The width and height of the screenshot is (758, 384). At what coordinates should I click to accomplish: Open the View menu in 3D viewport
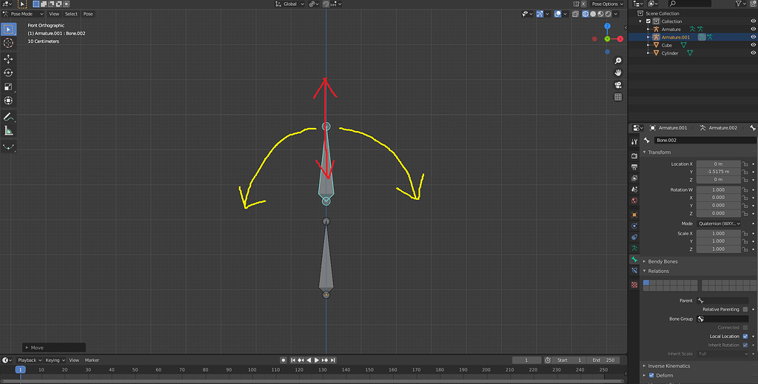pos(54,14)
